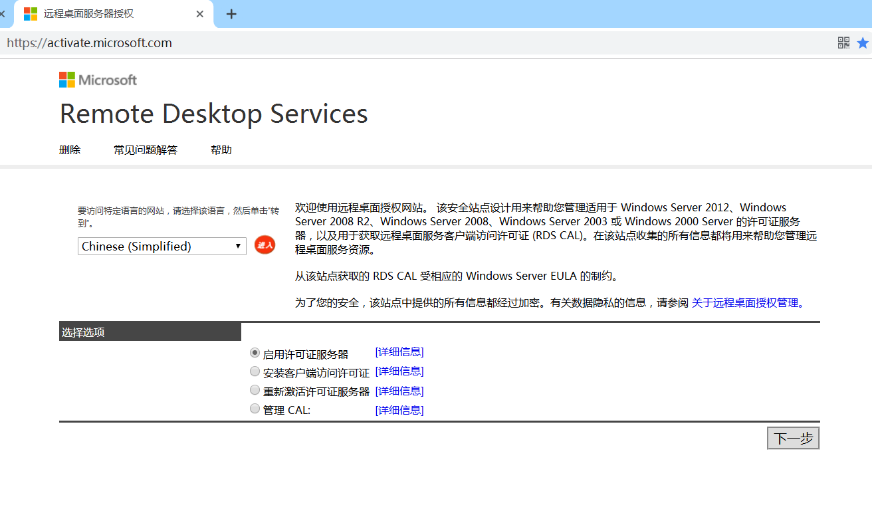Screen dimensions: 872x507
Task: Open the Chinese (Simplified) language dropdown
Action: click(162, 246)
